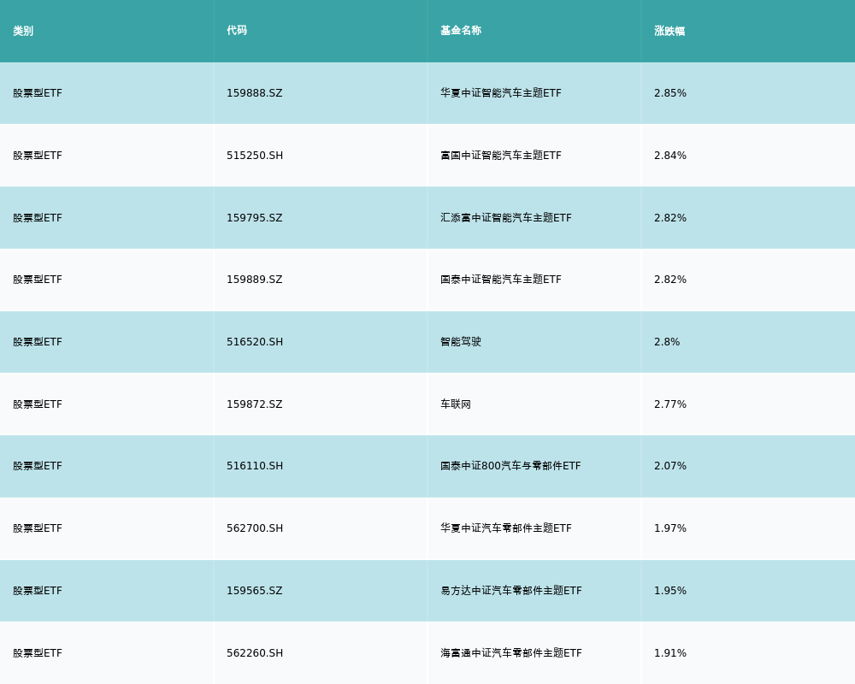
Task: Click fund name 汇添富中证智能汽车主题ETF
Action: pos(506,217)
